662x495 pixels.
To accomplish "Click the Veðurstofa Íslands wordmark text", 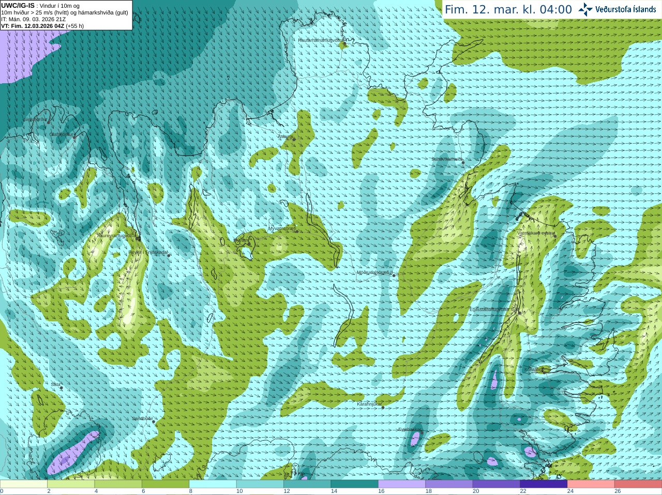I will pos(626,9).
